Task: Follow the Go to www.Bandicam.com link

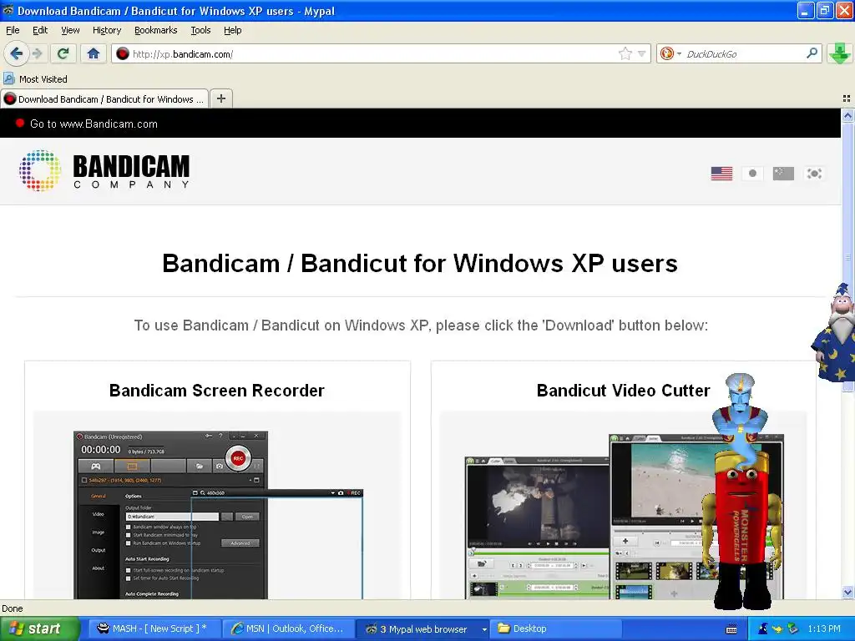Action: pyautogui.click(x=94, y=124)
